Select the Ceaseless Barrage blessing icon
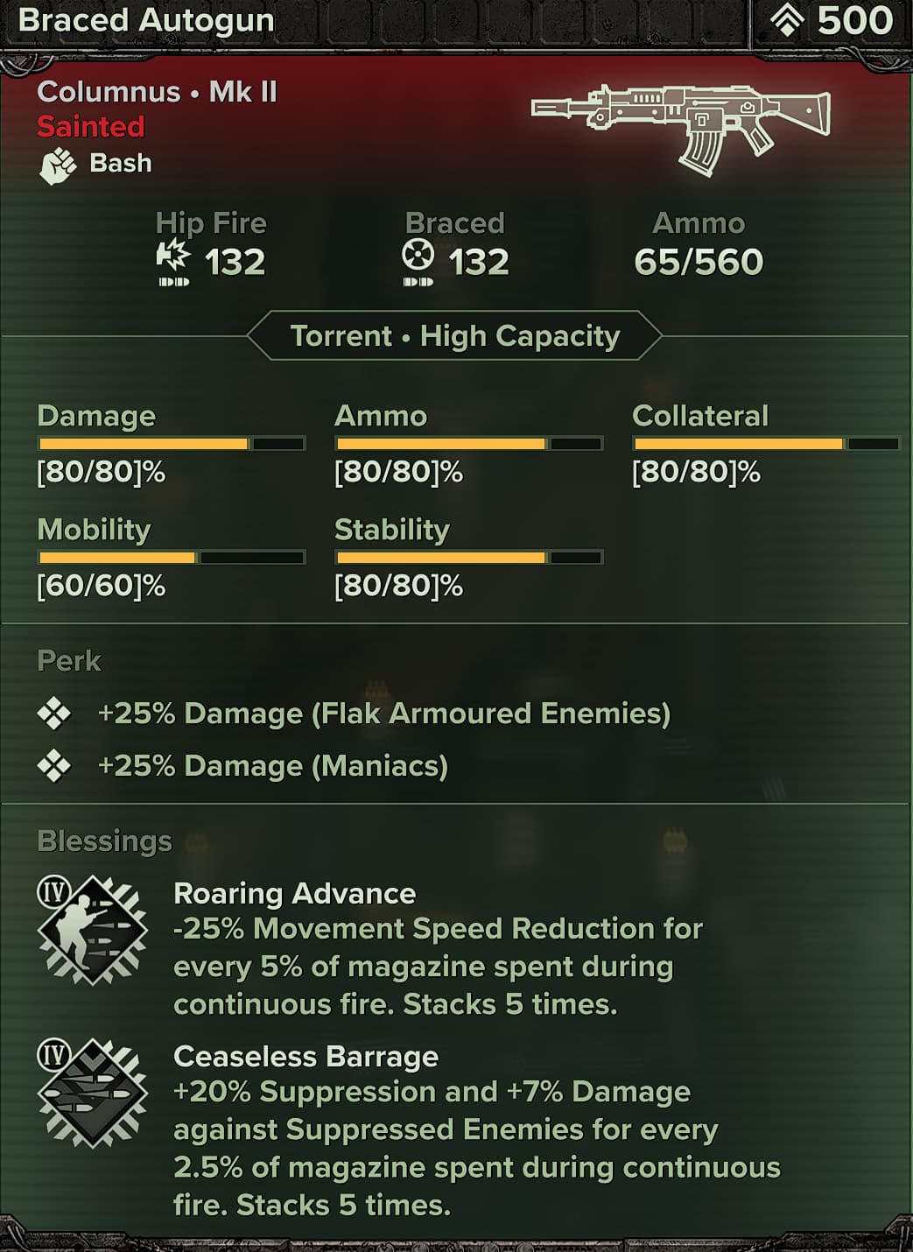Screen dimensions: 913x1252 point(93,1093)
